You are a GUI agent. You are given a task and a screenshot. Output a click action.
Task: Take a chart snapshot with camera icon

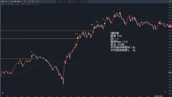(171, 1)
